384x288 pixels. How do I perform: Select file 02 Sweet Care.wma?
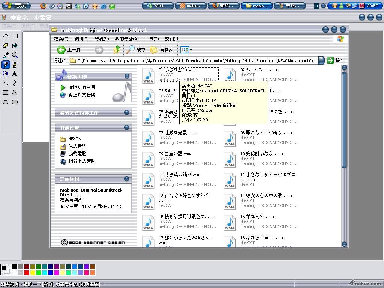click(261, 75)
